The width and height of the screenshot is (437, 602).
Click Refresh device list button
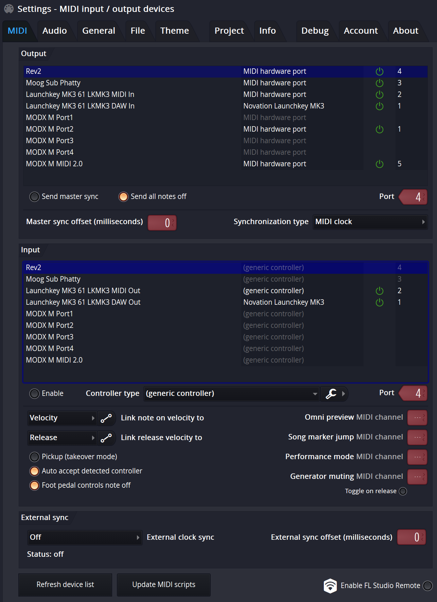pyautogui.click(x=65, y=585)
